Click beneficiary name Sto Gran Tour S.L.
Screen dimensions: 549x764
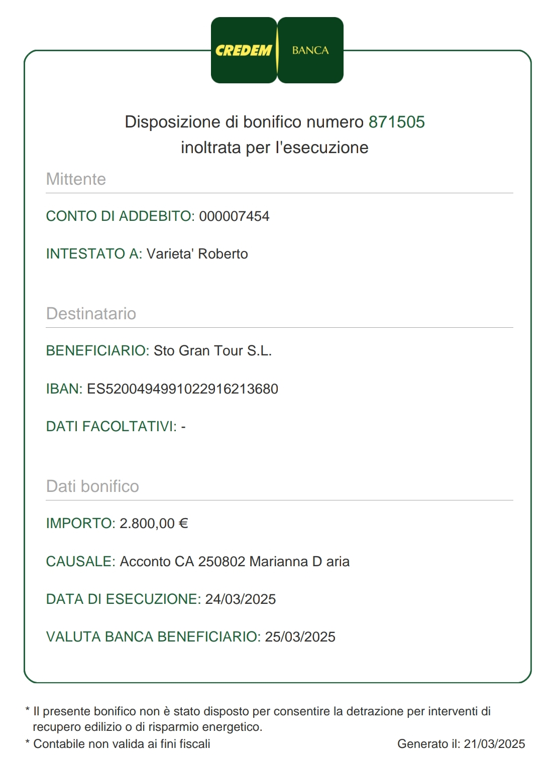tap(212, 351)
